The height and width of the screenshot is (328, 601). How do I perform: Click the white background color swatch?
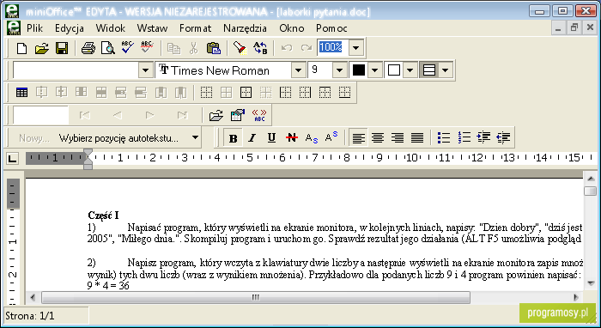point(393,70)
